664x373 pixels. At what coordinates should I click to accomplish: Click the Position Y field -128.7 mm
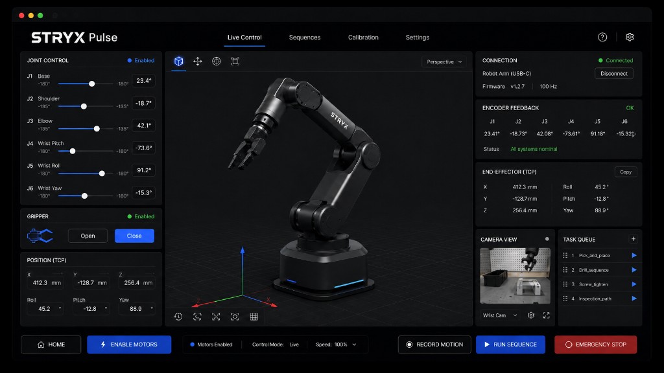tap(91, 282)
